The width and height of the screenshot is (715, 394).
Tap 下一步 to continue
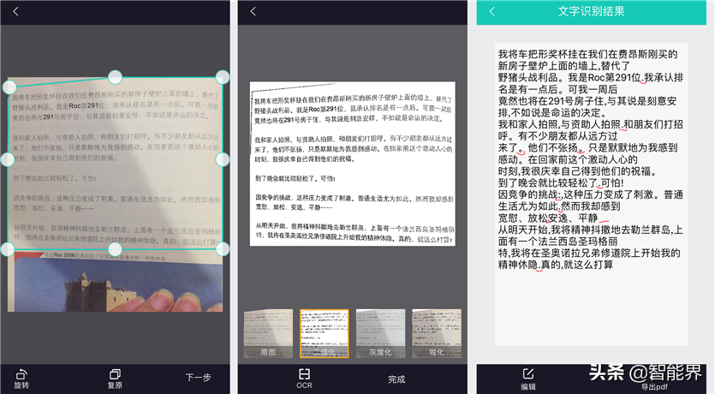point(199,378)
